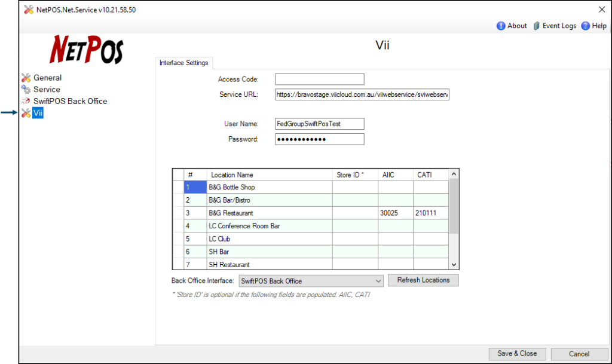The image size is (612, 364).
Task: Click the Help question mark icon
Action: [586, 26]
